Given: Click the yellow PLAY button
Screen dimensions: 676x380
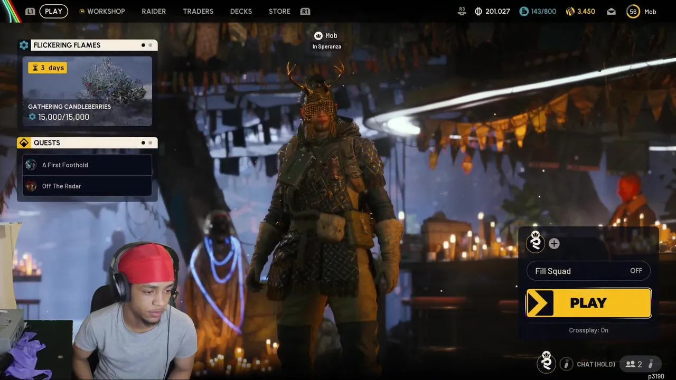Looking at the screenshot, I should 589,303.
